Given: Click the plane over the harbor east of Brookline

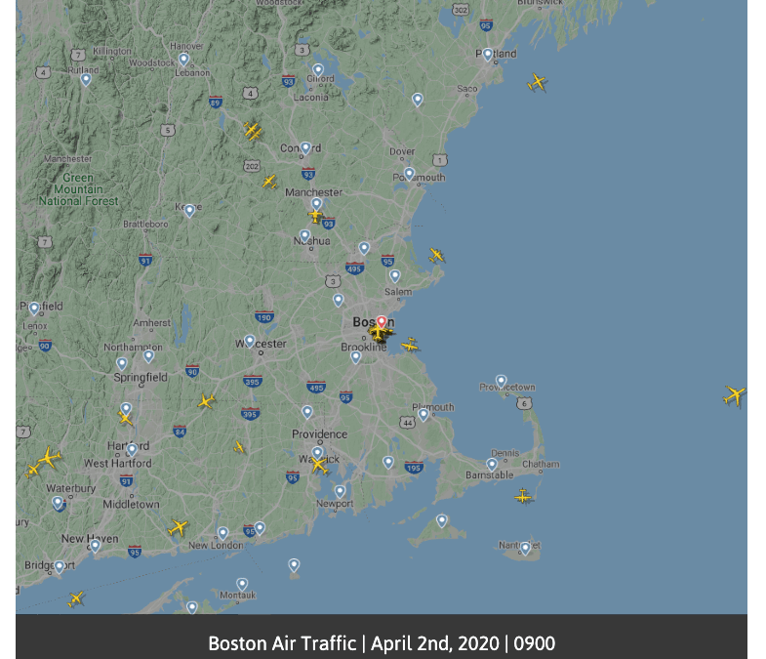Looking at the screenshot, I should tap(410, 346).
